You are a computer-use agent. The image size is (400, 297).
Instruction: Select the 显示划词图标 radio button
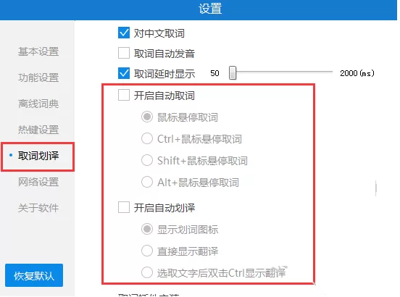pos(147,229)
